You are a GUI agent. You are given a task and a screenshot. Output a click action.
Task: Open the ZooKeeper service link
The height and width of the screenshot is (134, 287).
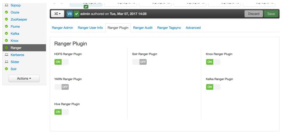pos(19,19)
